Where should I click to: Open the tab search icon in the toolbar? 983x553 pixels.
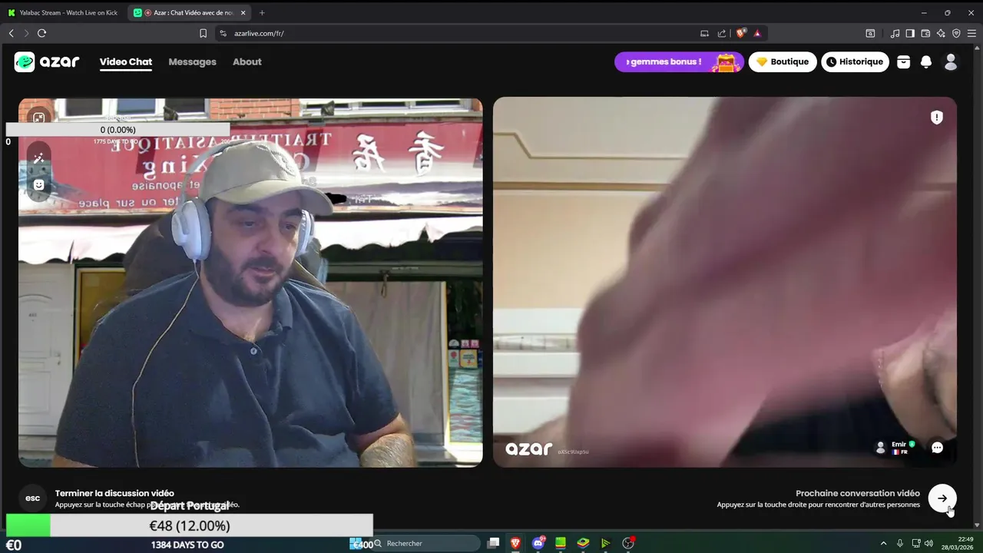tap(870, 33)
